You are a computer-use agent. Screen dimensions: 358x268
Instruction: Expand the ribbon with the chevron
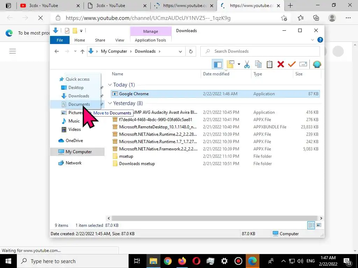click(x=312, y=40)
